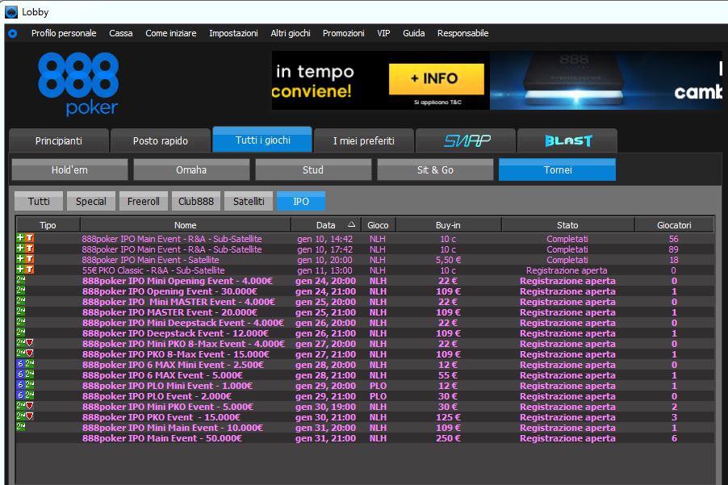
Task: Select the Omaha game tab
Action: [191, 169]
